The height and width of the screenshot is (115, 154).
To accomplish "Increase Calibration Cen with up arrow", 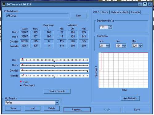I will point(124,45).
